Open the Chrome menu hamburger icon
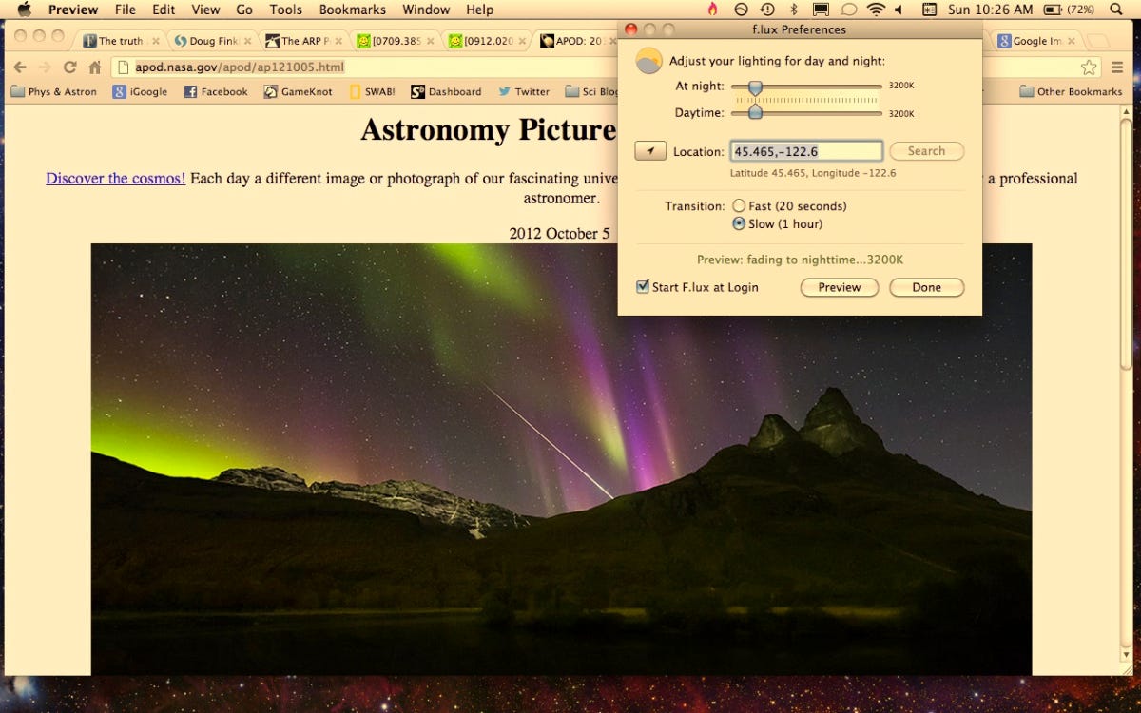The image size is (1141, 713). point(1117,67)
